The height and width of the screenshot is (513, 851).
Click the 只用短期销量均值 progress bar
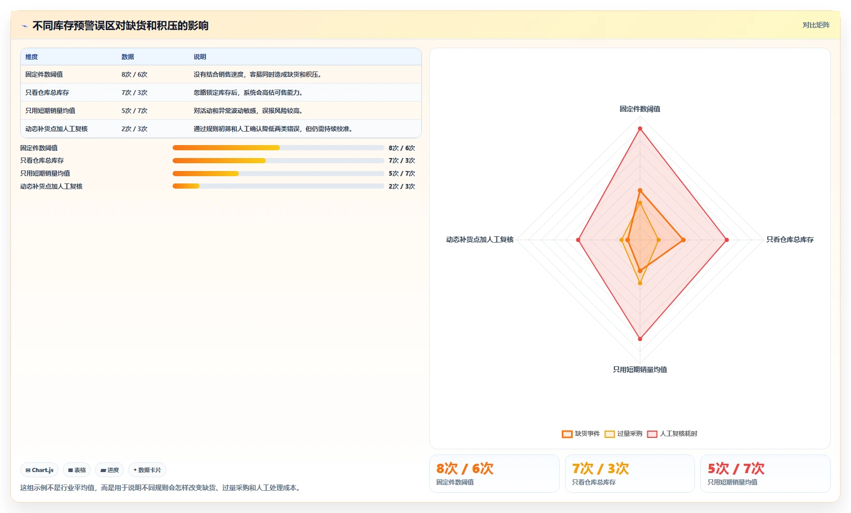coord(278,174)
